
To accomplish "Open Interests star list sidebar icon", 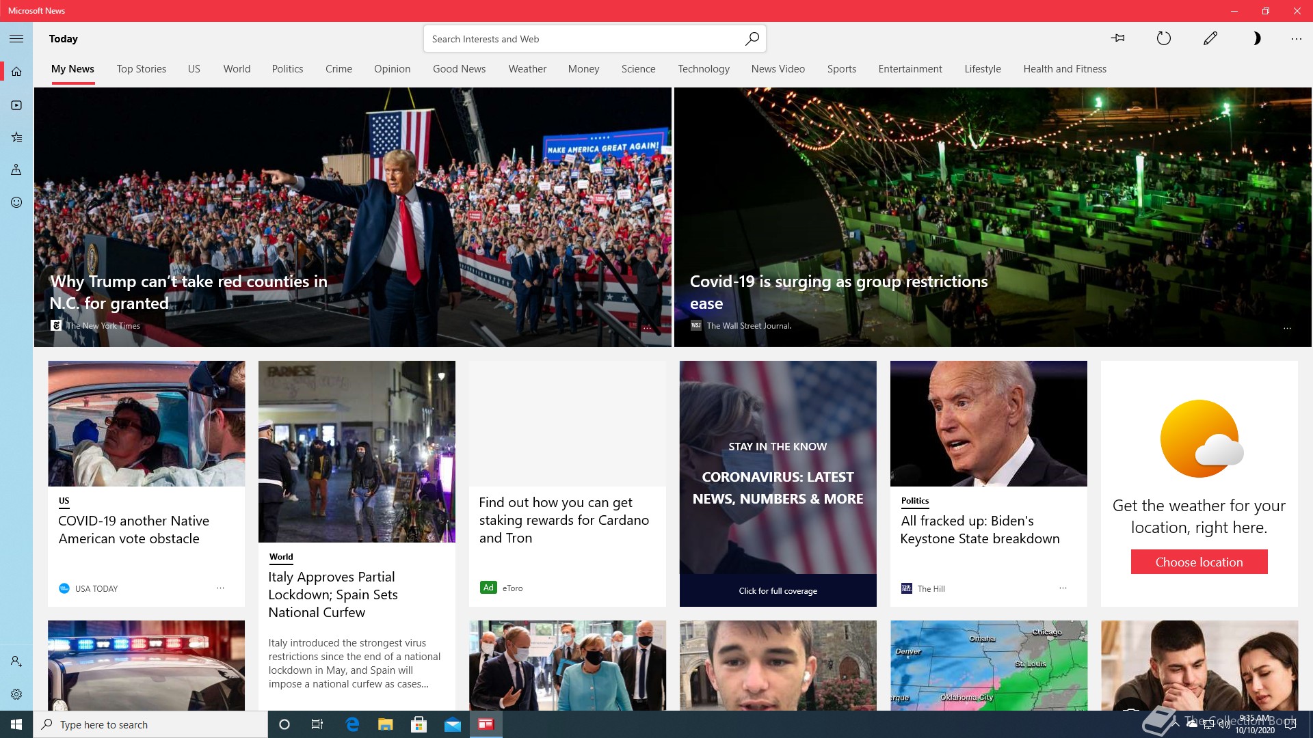I will (x=16, y=137).
